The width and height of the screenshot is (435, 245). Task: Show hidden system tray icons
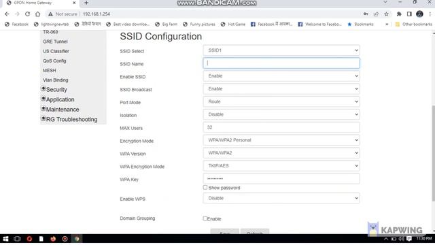click(386, 239)
